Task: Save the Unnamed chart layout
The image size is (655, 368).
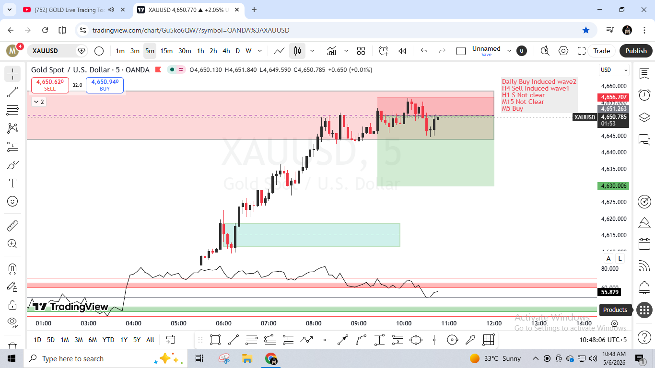Action: [x=486, y=55]
